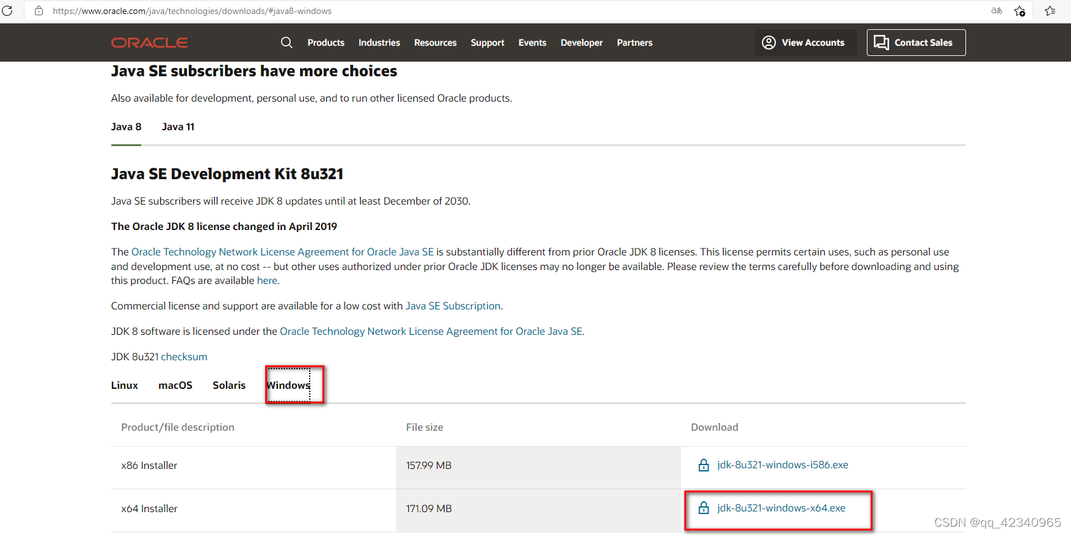This screenshot has height=535, width=1071.
Task: Click the 'File size' column header
Action: (424, 428)
